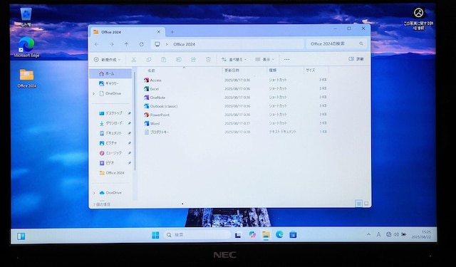
Task: Click the Windows Start button
Action: point(155,235)
